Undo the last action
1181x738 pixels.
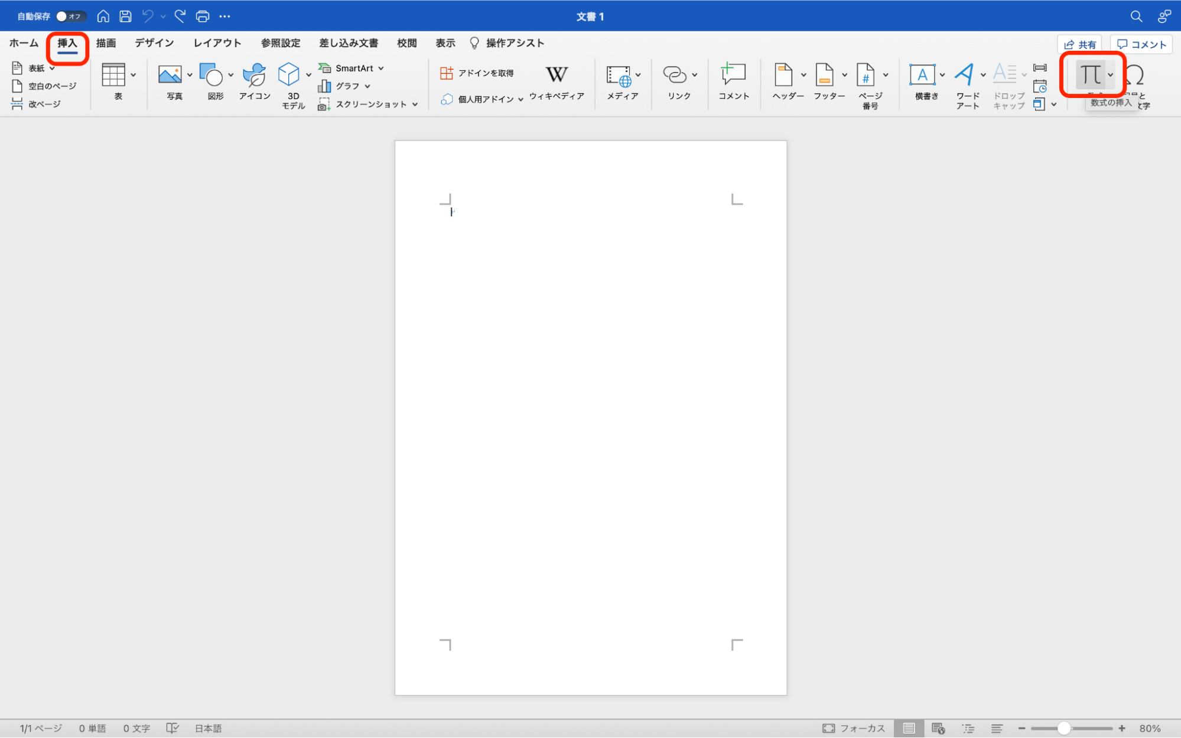tap(148, 16)
